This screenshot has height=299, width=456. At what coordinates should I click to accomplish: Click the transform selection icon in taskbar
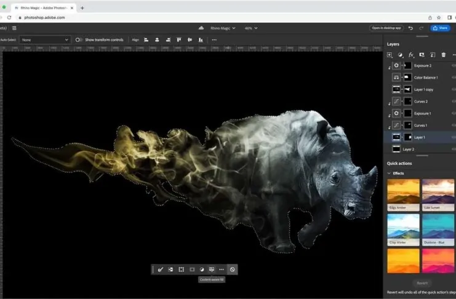(182, 269)
